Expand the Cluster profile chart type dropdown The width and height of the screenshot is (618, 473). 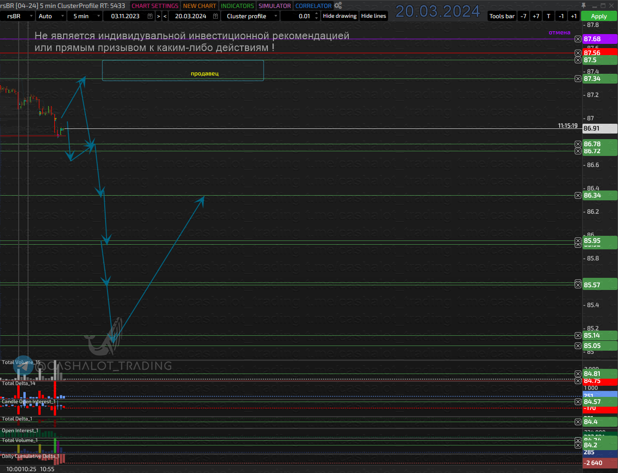pos(275,16)
